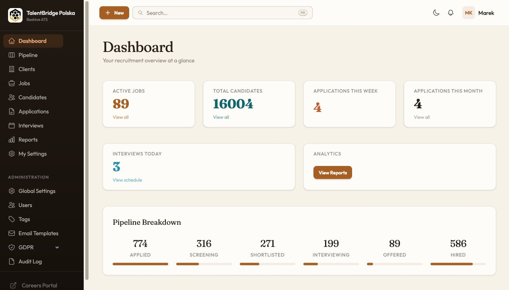Open notifications bell icon
The height and width of the screenshot is (290, 509).
451,13
